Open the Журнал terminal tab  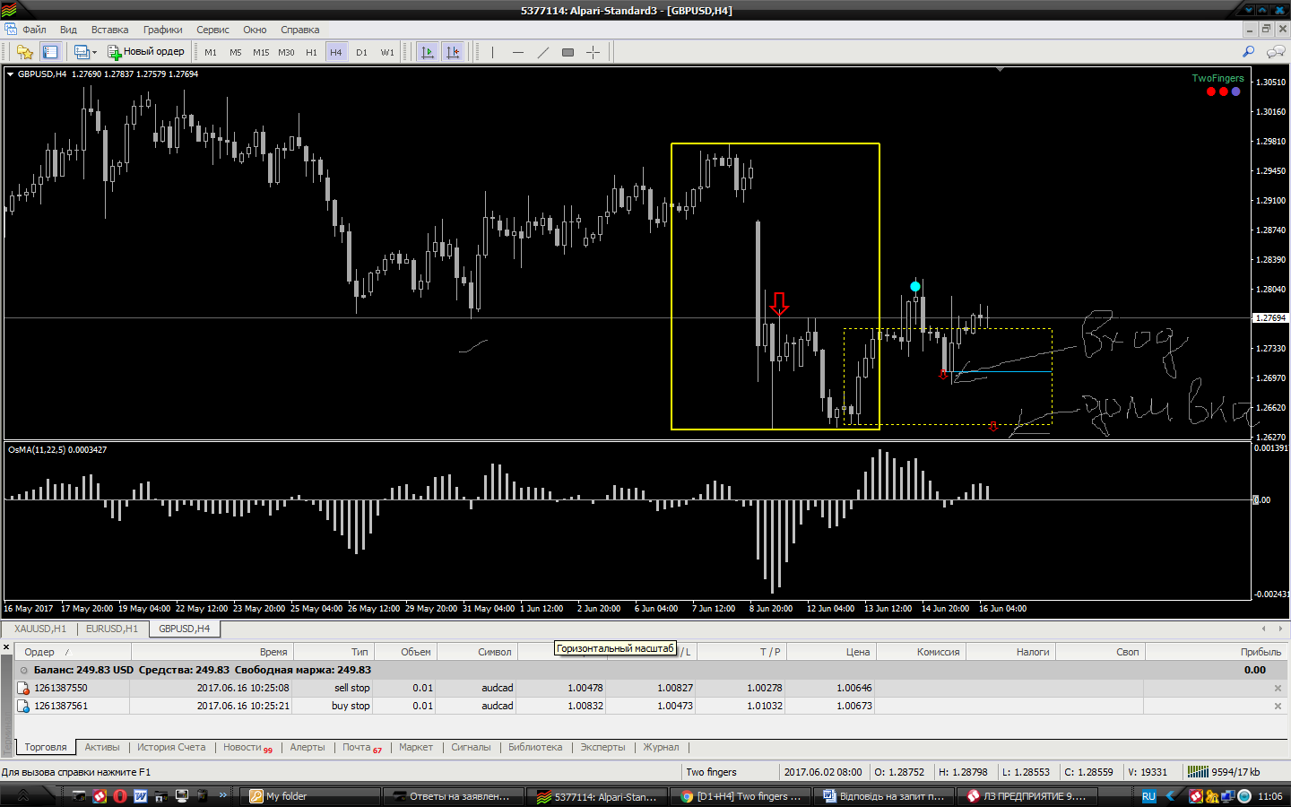click(661, 747)
